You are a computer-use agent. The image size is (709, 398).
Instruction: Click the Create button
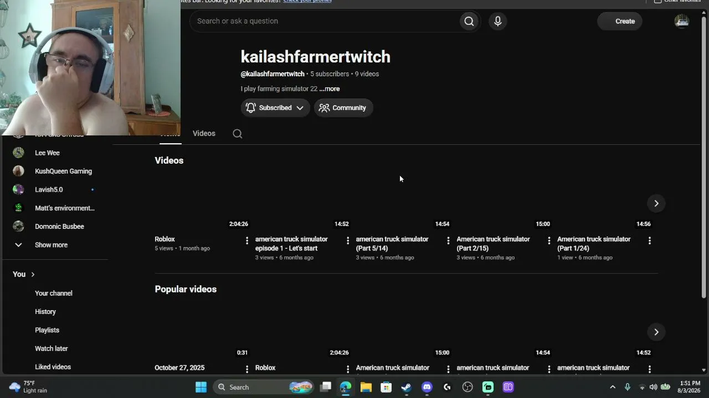click(x=620, y=21)
